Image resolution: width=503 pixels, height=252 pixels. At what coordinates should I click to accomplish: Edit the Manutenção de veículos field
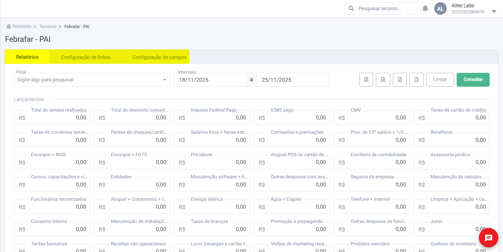[x=451, y=184]
